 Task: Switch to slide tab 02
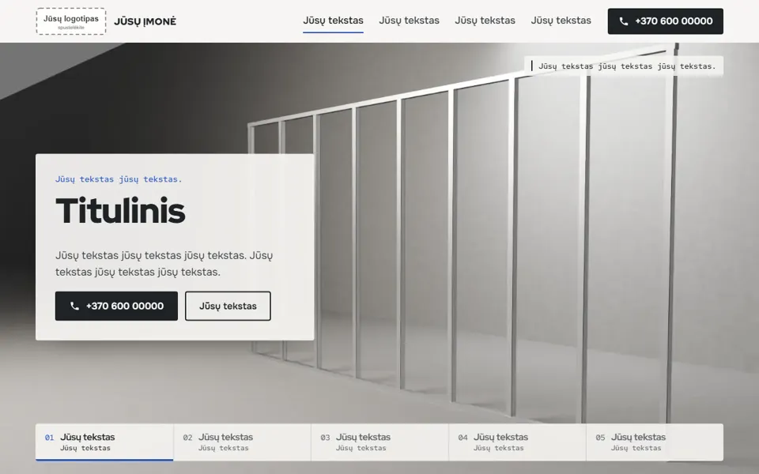[242, 442]
